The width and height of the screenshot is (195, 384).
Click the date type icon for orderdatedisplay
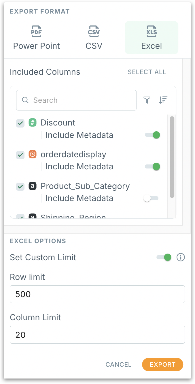[33, 154]
